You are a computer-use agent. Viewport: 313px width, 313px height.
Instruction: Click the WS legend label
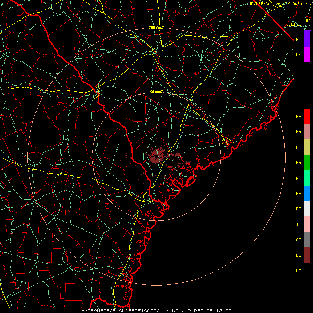(x=298, y=194)
